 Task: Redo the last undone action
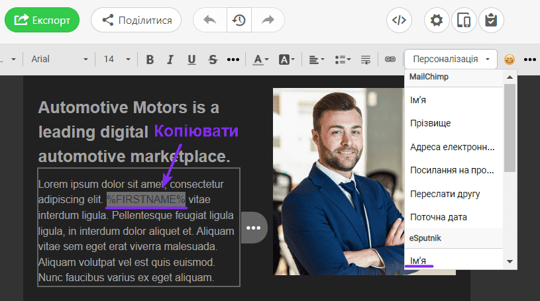tap(268, 20)
